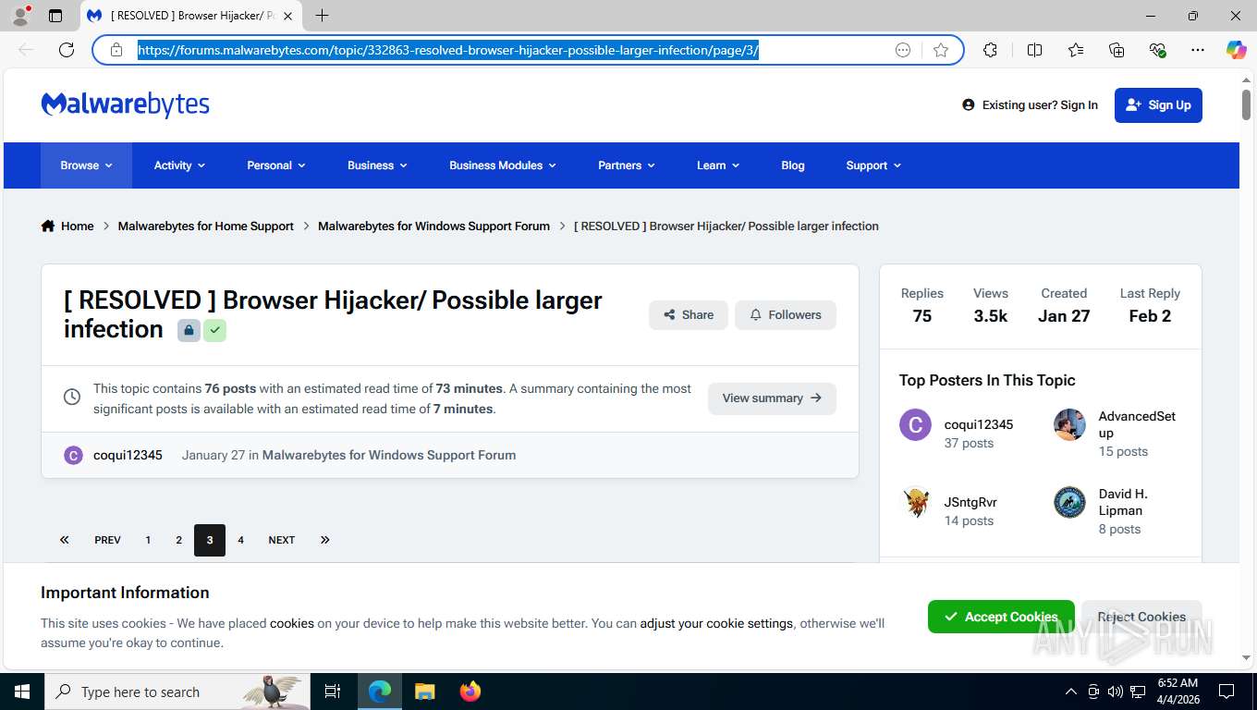1257x710 pixels.
Task: Click the Followers button
Action: pos(786,315)
